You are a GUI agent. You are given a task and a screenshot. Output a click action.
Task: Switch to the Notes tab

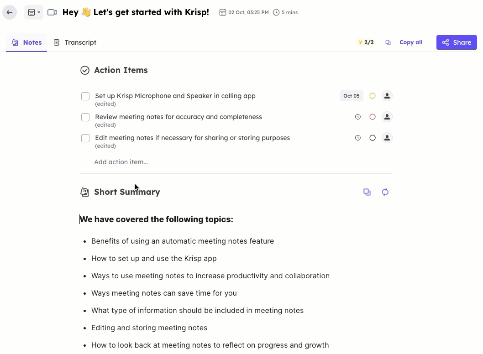(26, 42)
